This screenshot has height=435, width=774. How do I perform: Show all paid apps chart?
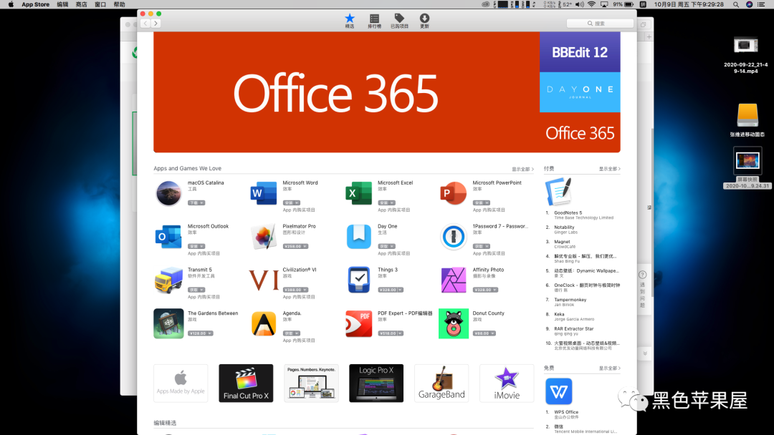point(610,168)
